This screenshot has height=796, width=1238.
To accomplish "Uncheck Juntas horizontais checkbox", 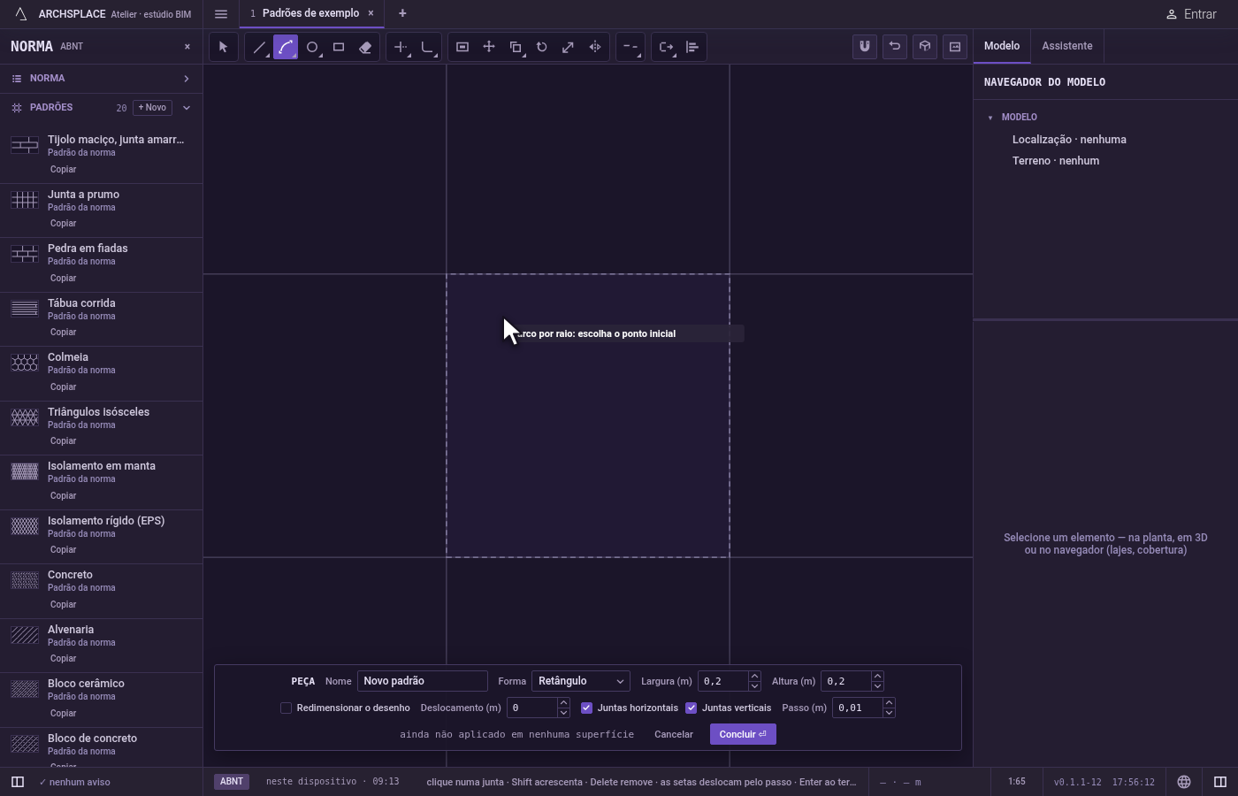I will [586, 708].
